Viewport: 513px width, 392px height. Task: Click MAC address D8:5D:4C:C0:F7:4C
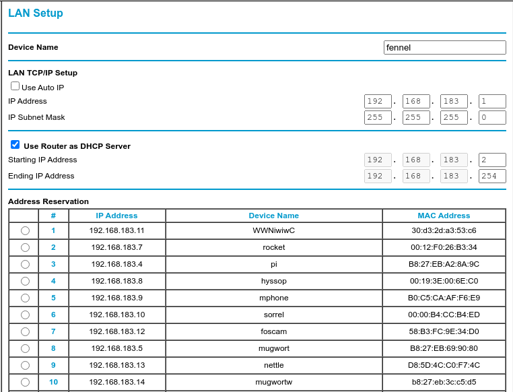pos(444,366)
